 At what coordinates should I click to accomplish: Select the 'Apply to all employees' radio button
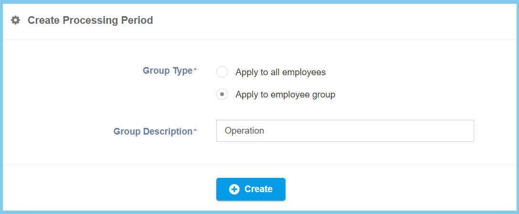tap(222, 72)
